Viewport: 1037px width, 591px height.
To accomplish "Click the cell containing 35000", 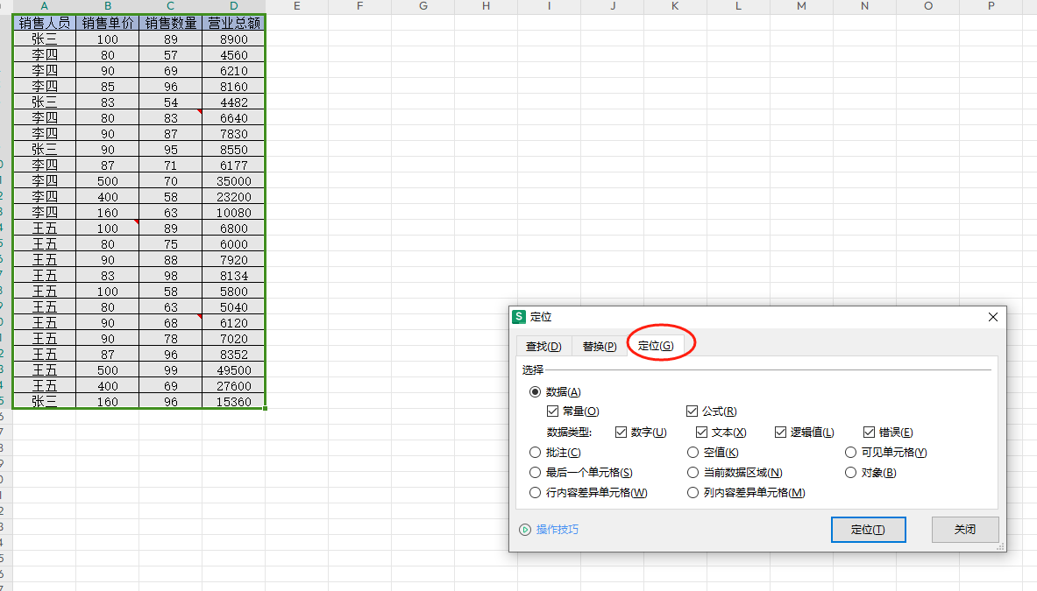I will coord(233,181).
